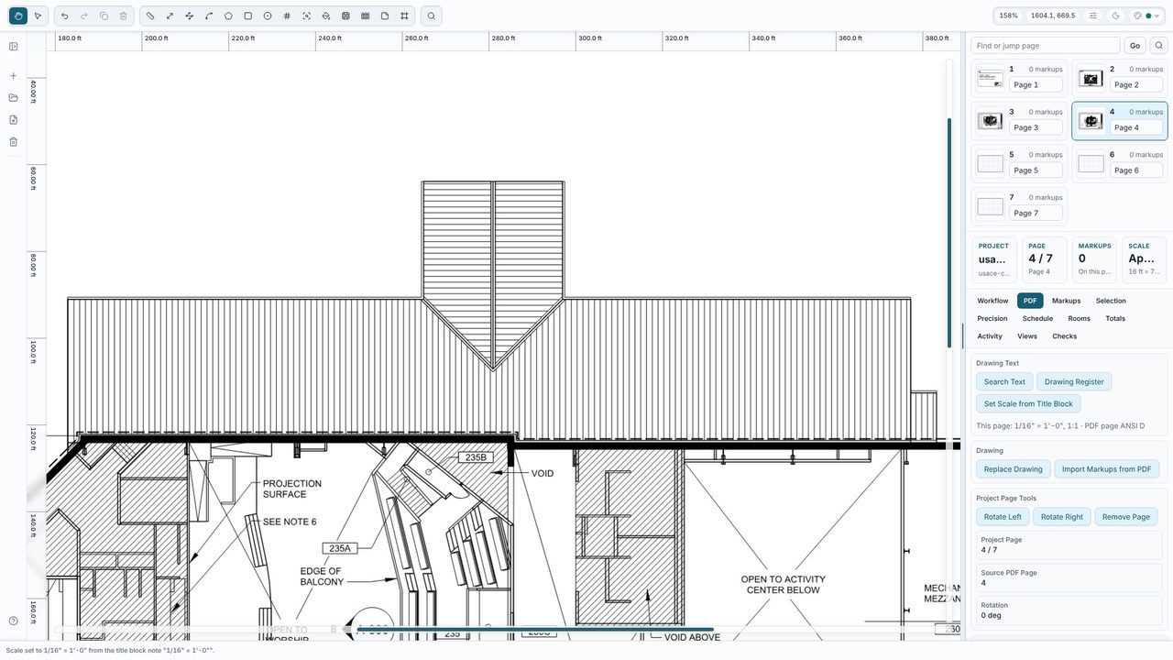Select the Page 1 thumbnail

point(990,78)
